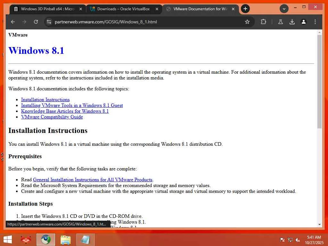Click the Installation Steps heading
Image resolution: width=328 pixels, height=246 pixels.
[30, 204]
